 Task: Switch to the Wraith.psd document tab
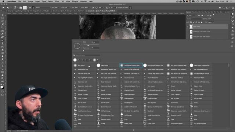pos(68,11)
